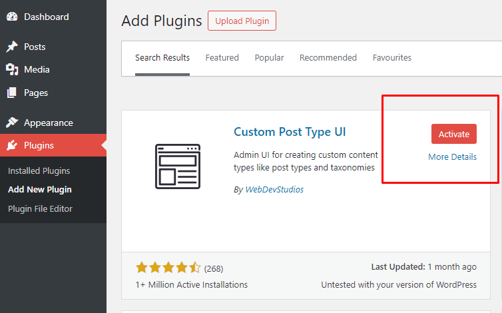The width and height of the screenshot is (502, 313).
Task: Click the Posts pushpin icon
Action: pyautogui.click(x=12, y=47)
